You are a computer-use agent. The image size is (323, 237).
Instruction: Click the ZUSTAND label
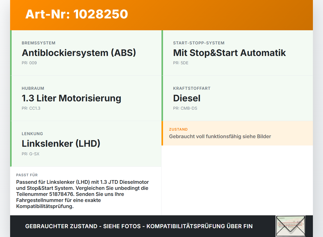click(178, 129)
